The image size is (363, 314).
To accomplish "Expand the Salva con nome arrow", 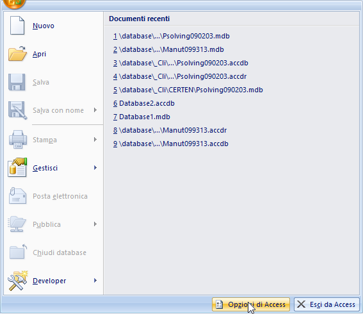I will coord(95,110).
